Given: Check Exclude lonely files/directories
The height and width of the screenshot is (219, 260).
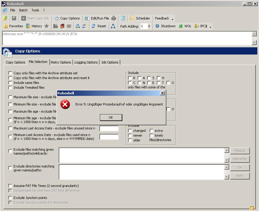Looking at the screenshot, I should [151, 135].
